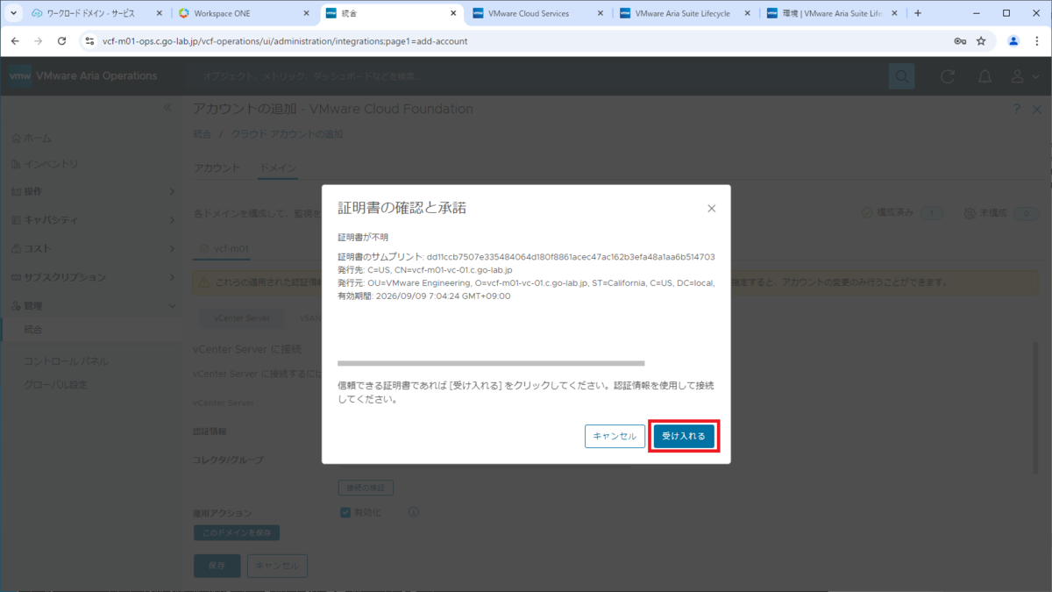Click the site information icon in address bar
The image size is (1052, 592).
89,41
